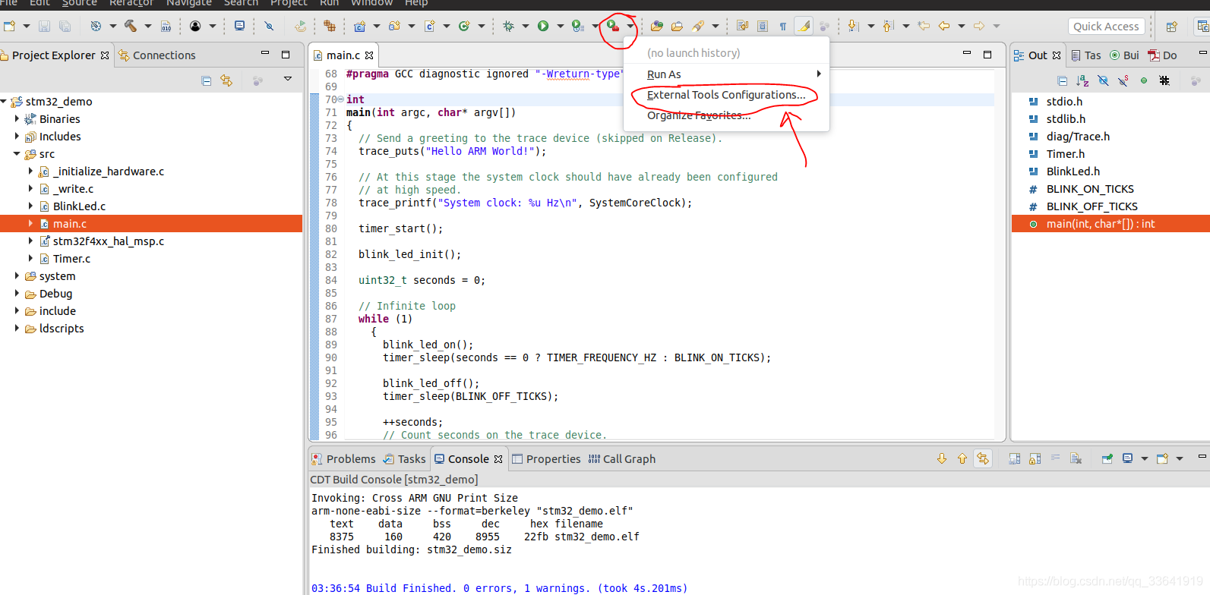This screenshot has width=1210, height=595.
Task: Click Pin Console icon
Action: 1107,458
